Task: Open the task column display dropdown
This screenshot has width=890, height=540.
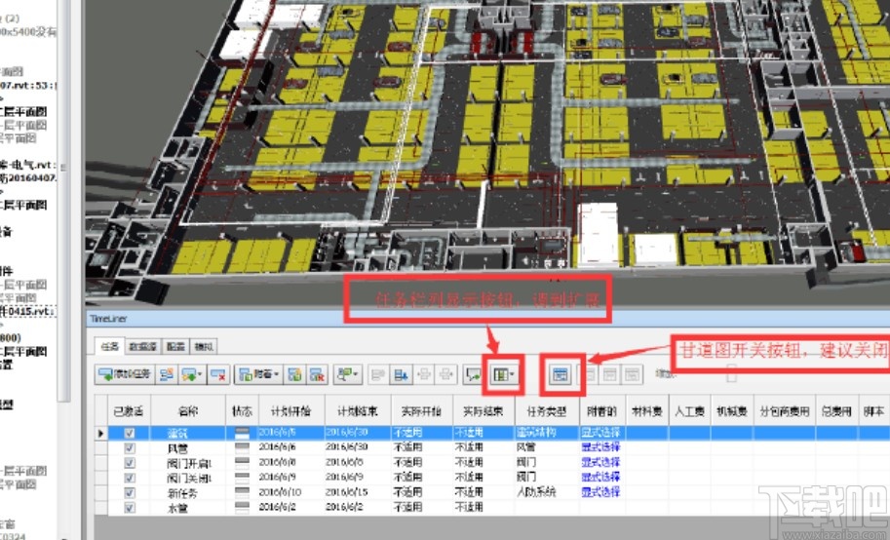Action: click(x=503, y=374)
